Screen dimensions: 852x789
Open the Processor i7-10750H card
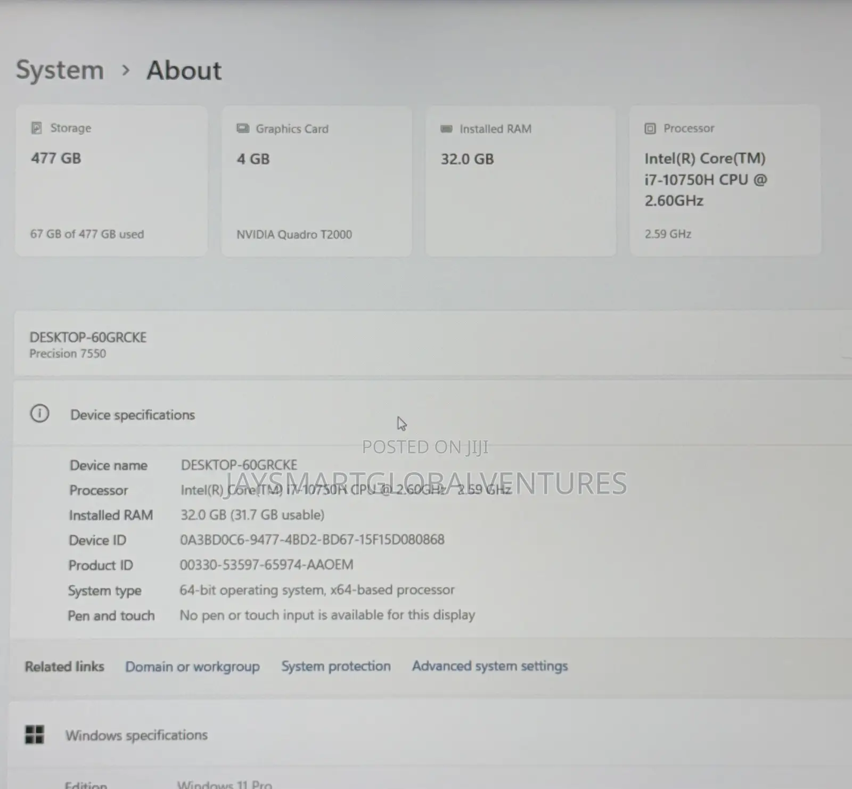click(x=725, y=181)
